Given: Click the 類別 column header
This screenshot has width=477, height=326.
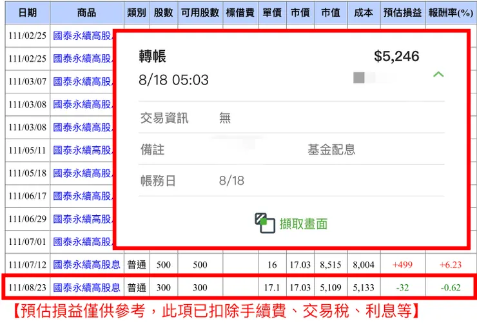Looking at the screenshot, I should click(137, 13).
